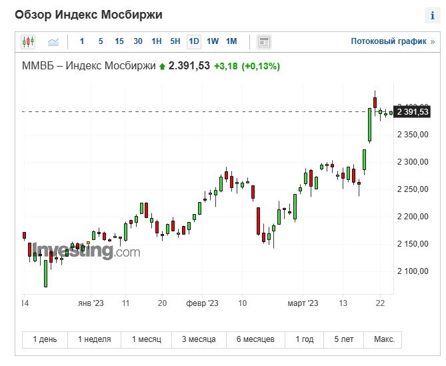
Task: Open the Потоковый график link
Action: click(x=393, y=41)
